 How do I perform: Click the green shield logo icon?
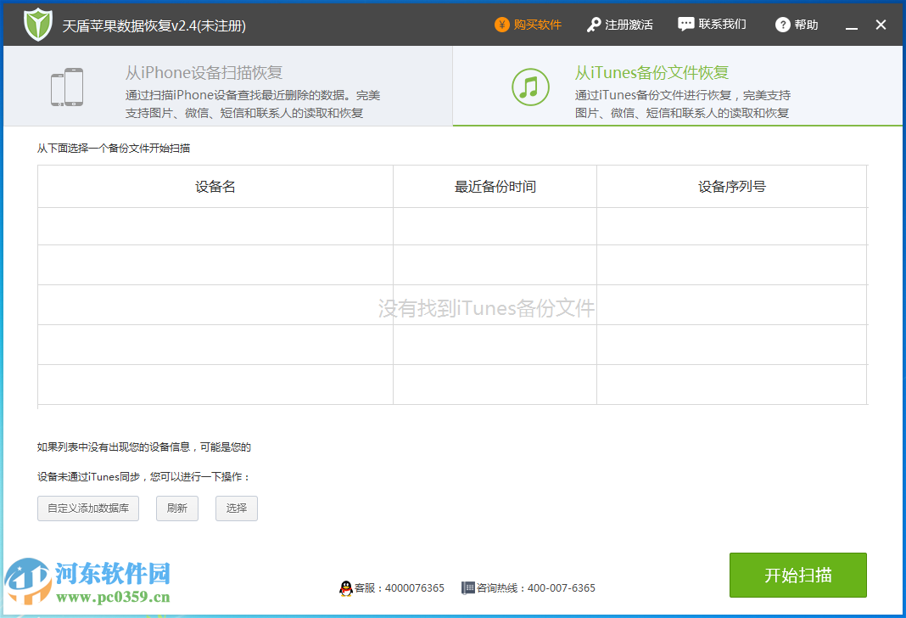coord(38,24)
